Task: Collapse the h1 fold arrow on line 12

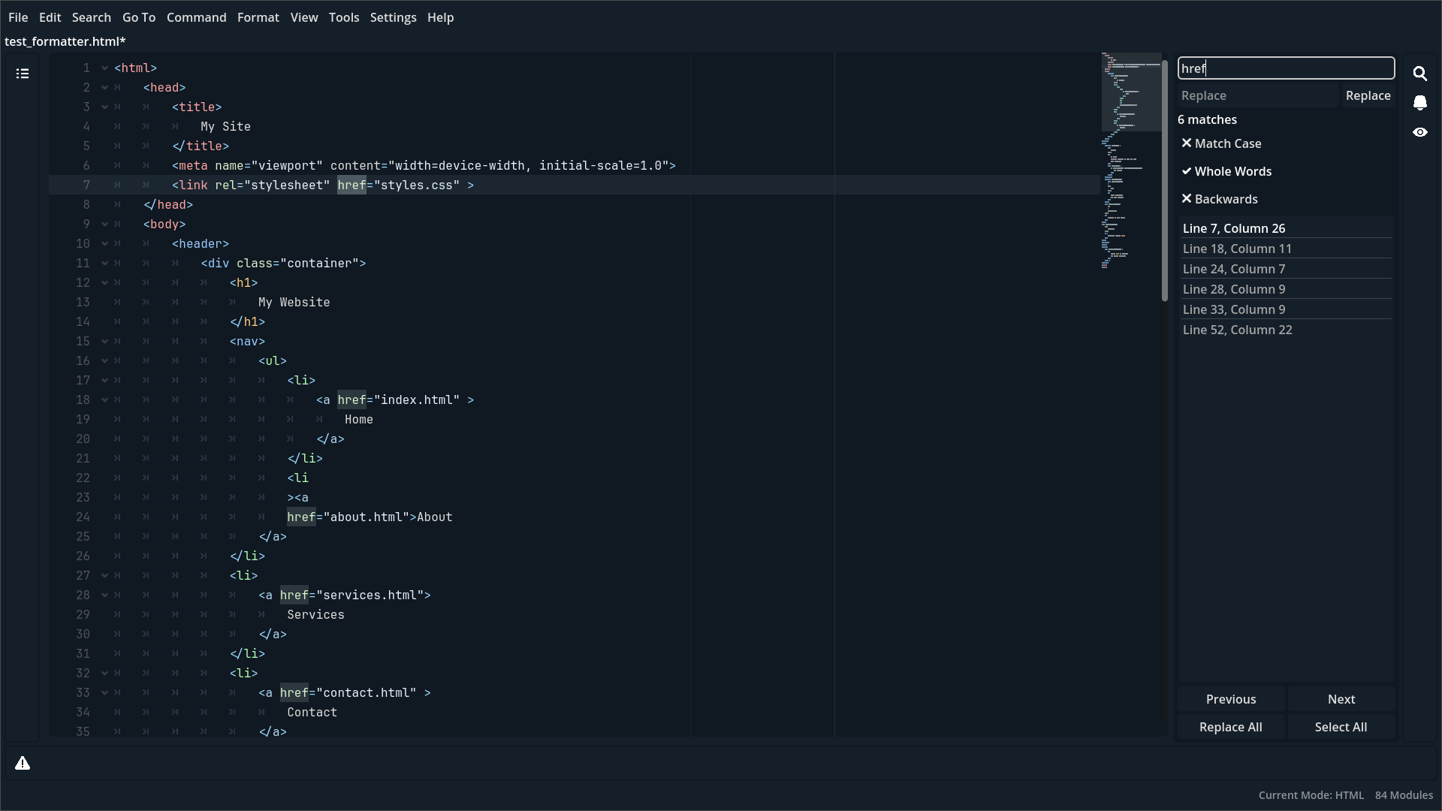Action: tap(104, 282)
